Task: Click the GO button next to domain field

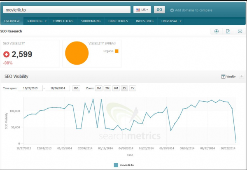Action: coord(159,9)
